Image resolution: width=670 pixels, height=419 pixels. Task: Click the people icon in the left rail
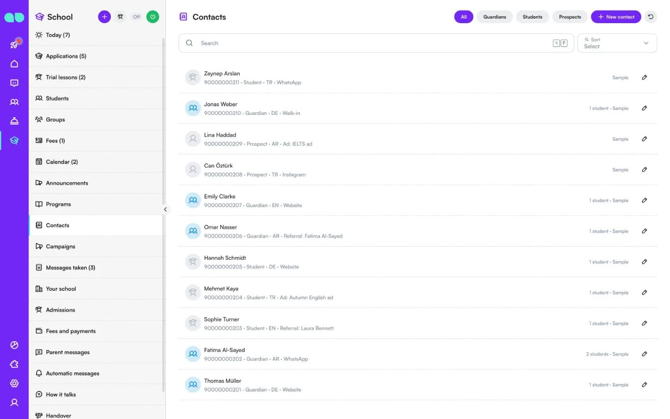(14, 102)
